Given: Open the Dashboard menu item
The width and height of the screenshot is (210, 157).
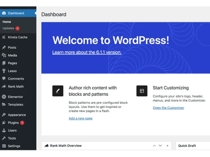Looking at the screenshot, I should pyautogui.click(x=18, y=13).
